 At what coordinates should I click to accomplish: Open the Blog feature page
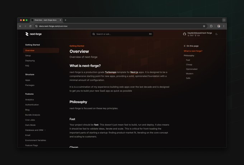point(27,110)
